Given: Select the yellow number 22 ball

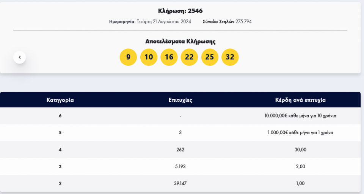Looking at the screenshot, I should pos(189,57).
